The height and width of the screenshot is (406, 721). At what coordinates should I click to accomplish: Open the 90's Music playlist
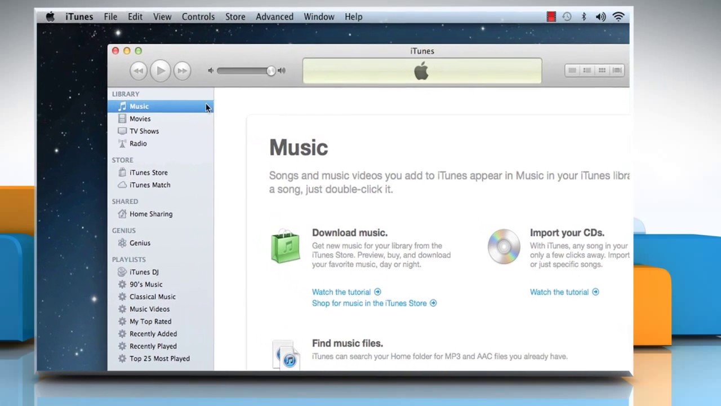click(x=161, y=284)
